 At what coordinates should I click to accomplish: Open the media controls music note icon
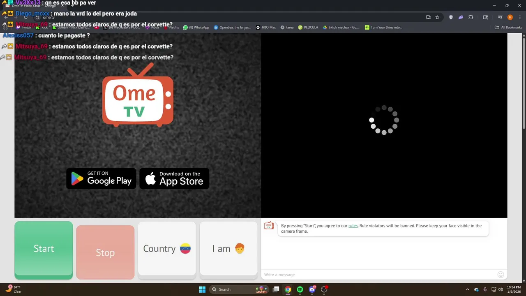[500, 17]
